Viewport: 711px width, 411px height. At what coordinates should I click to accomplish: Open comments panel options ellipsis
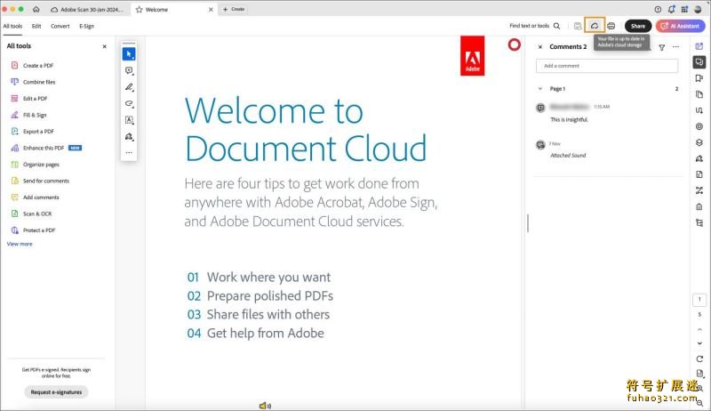click(676, 47)
